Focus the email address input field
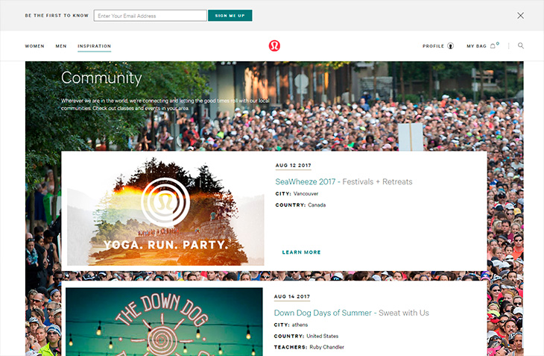Screen dimensions: 544x356 151,16
